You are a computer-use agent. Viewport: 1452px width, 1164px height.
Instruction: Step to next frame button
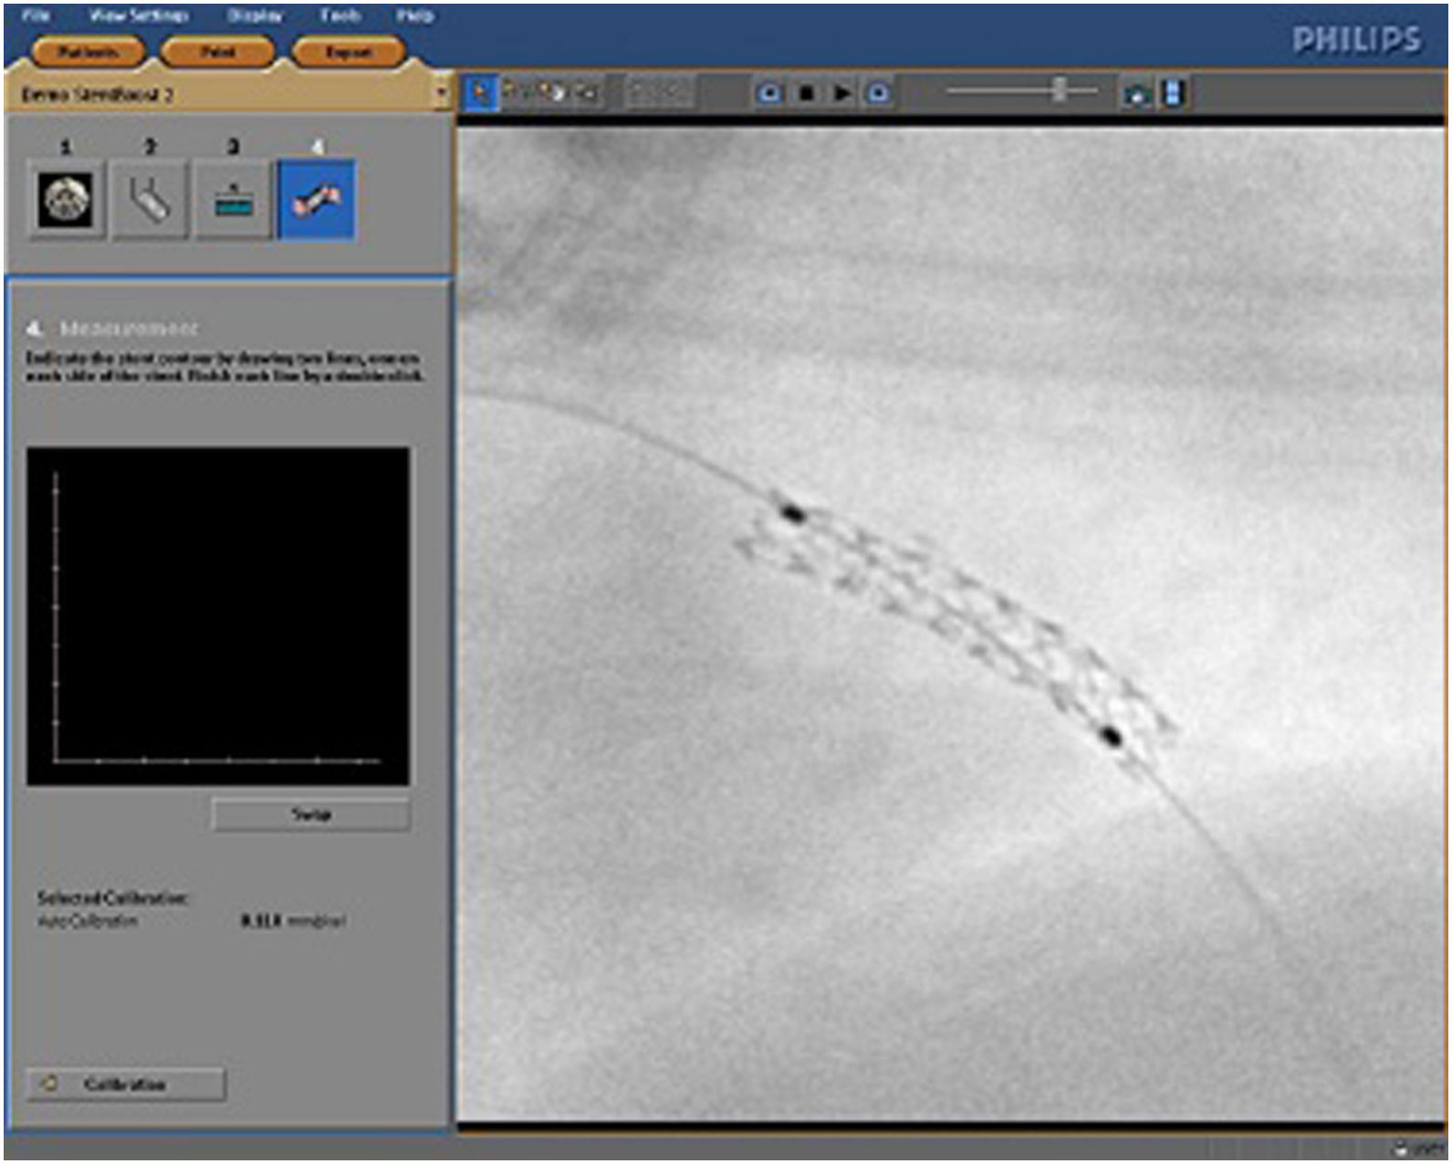coord(878,93)
